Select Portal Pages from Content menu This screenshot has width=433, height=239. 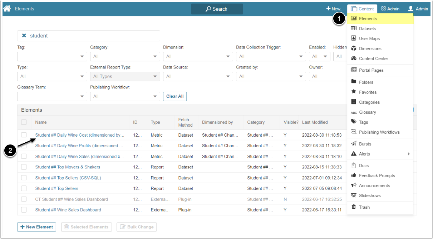point(371,70)
